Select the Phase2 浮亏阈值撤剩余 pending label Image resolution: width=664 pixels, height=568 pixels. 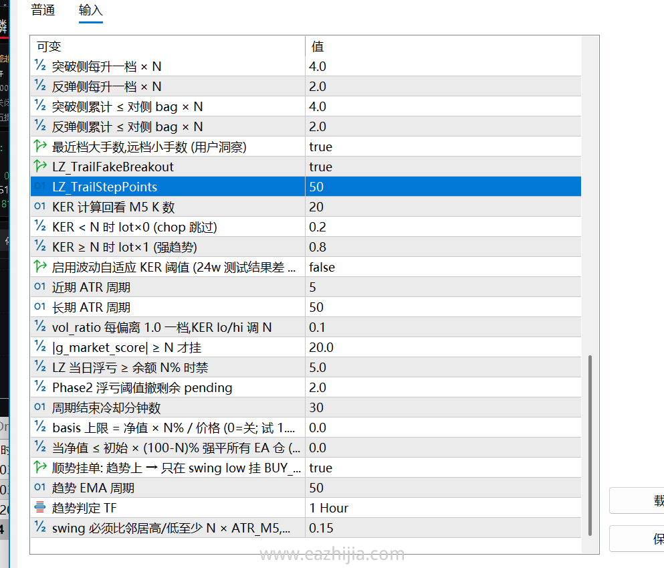pyautogui.click(x=142, y=387)
